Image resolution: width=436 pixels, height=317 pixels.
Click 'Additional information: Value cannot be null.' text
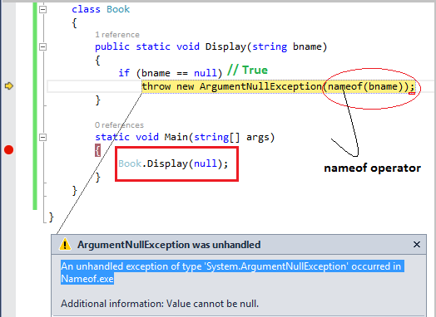pos(160,304)
